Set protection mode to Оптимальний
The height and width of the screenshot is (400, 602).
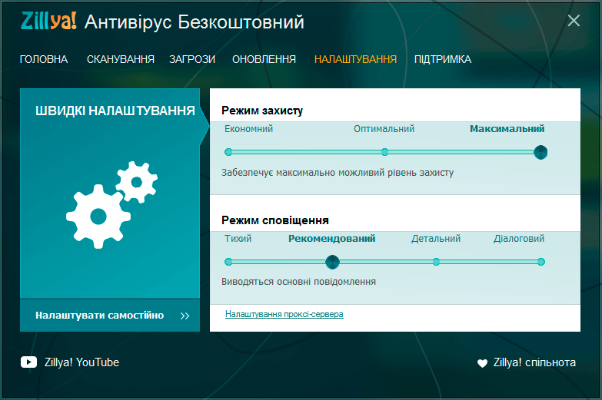coord(384,152)
